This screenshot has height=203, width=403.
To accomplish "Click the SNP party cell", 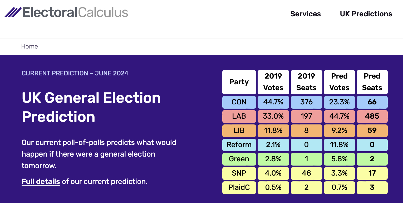I will click(x=239, y=173).
